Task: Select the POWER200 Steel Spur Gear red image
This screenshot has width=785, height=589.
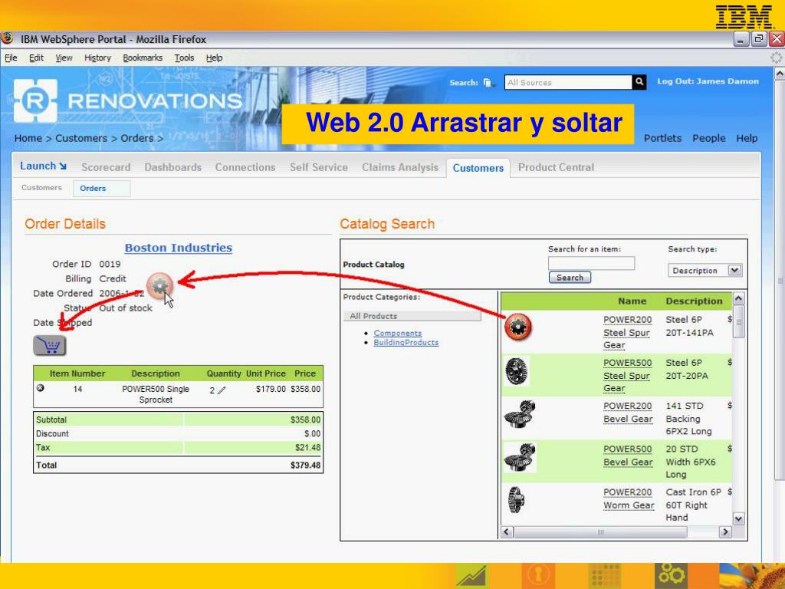Action: coord(518,327)
